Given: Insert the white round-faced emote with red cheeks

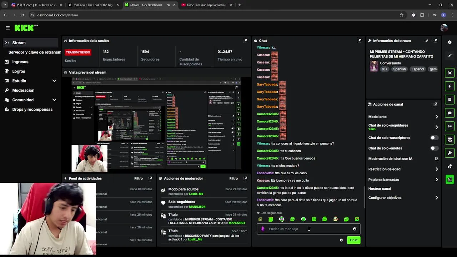Looking at the screenshot, I should point(336,219).
